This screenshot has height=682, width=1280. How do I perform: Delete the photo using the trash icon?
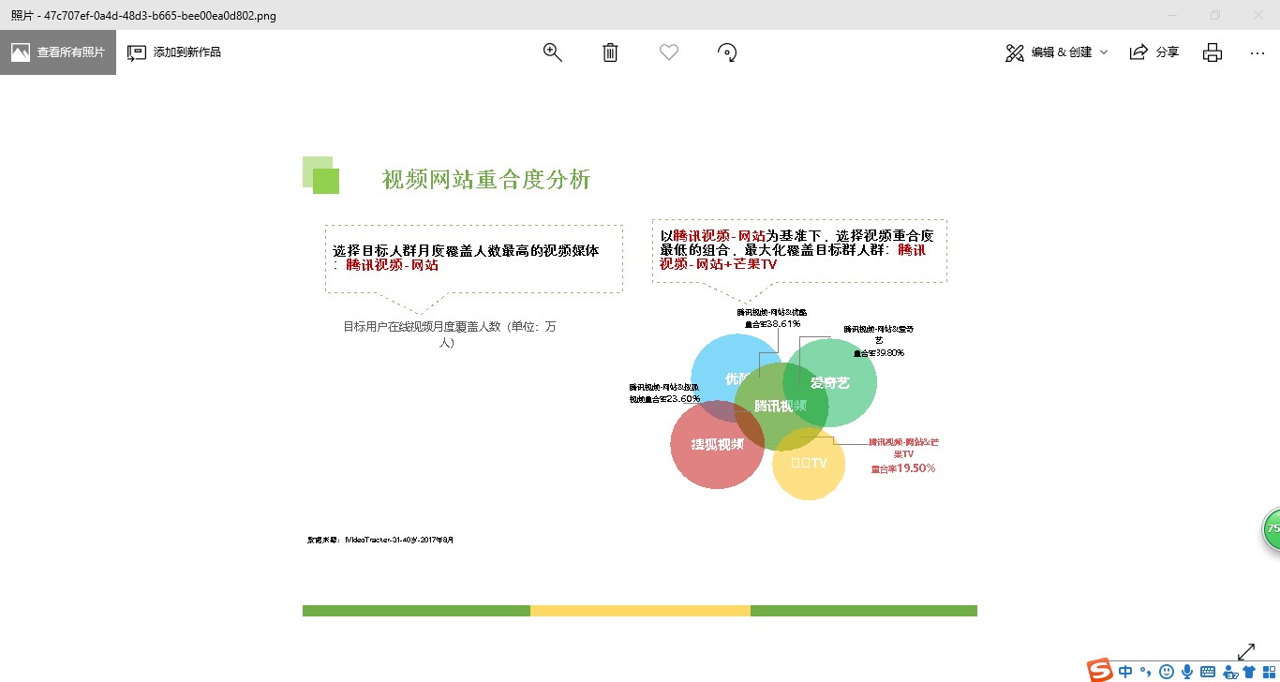point(610,52)
